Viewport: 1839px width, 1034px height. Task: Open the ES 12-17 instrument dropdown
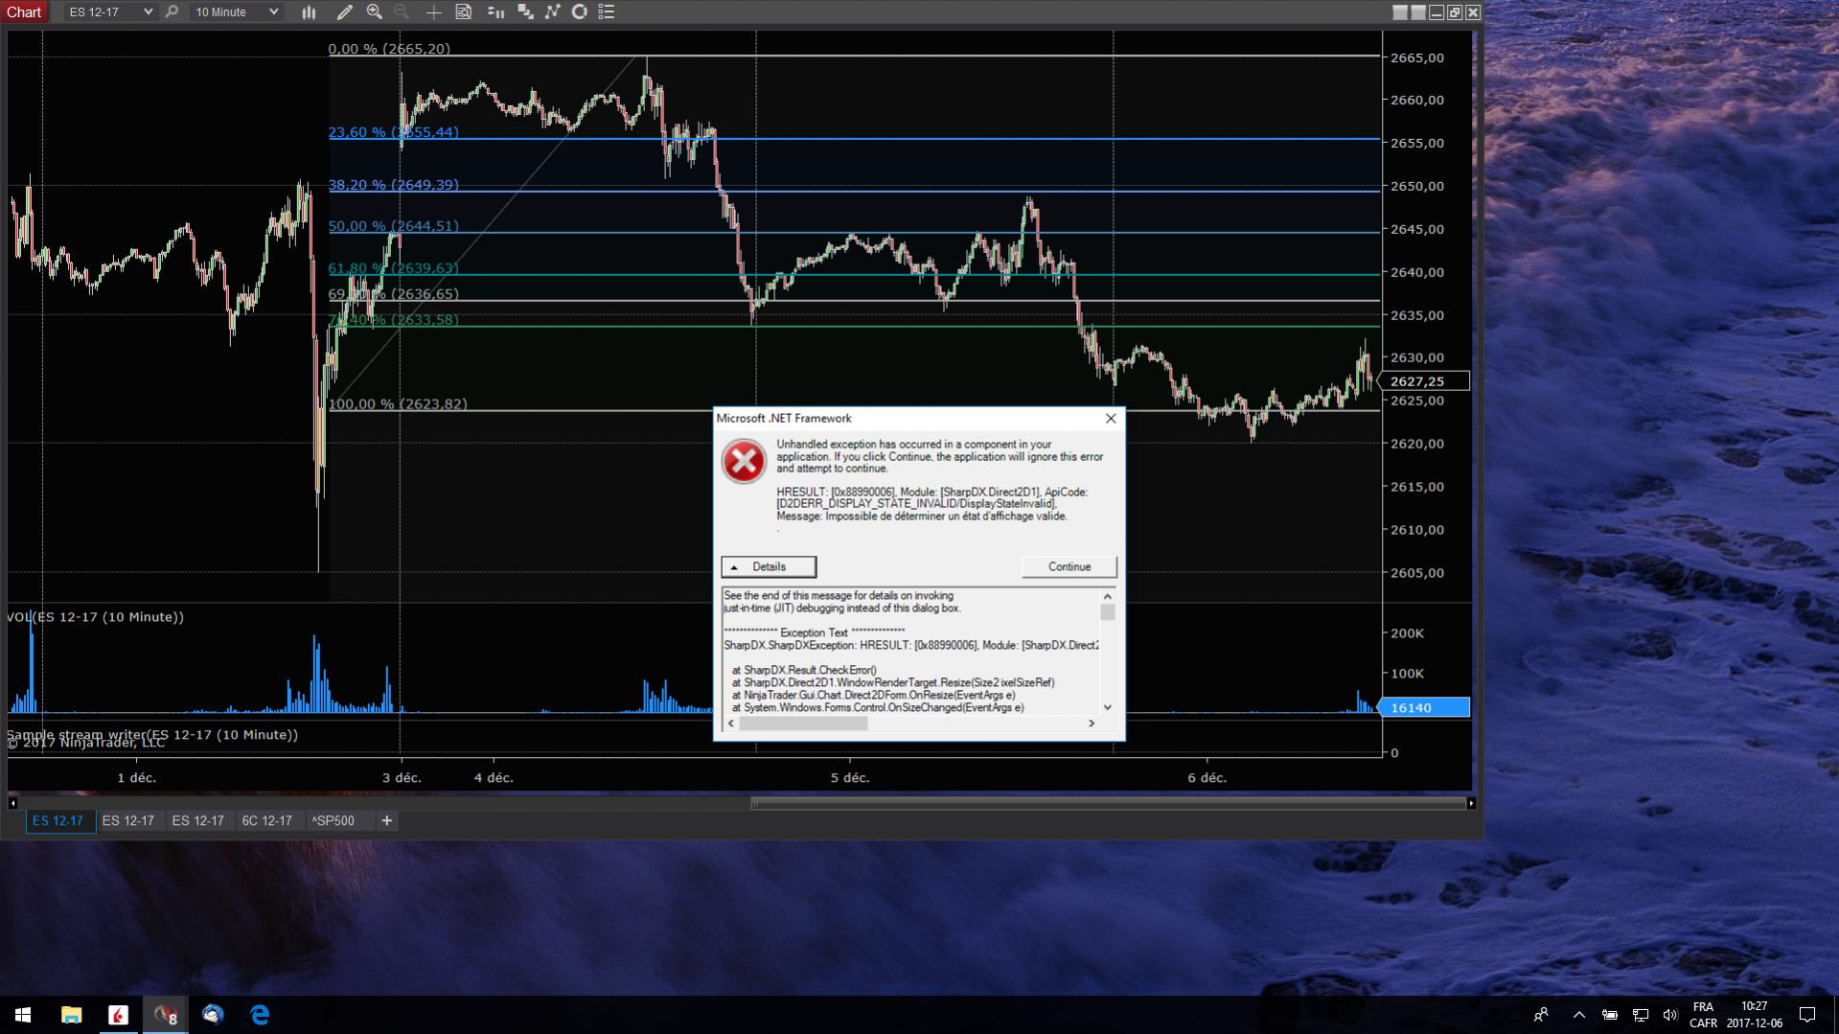pyautogui.click(x=110, y=11)
